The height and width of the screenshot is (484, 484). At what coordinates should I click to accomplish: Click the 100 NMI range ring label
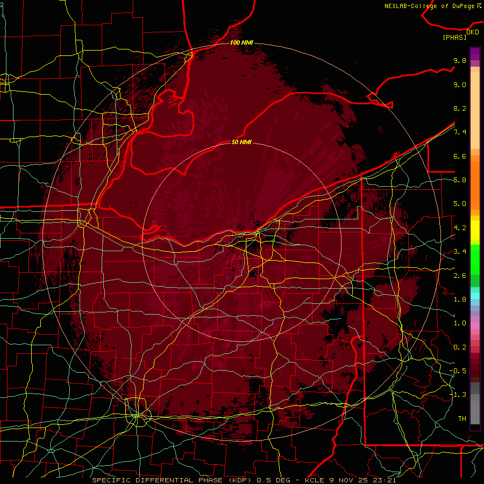[241, 42]
